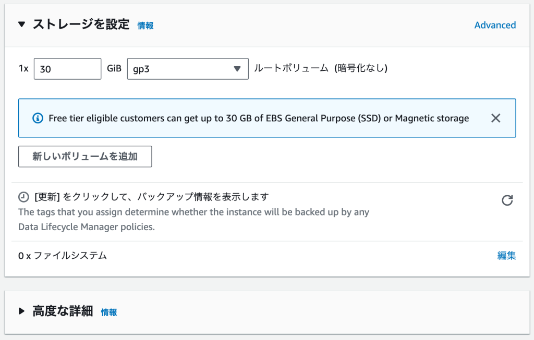Click the ルートボリューム (暗号化なし) label
The image size is (534, 340).
click(321, 68)
